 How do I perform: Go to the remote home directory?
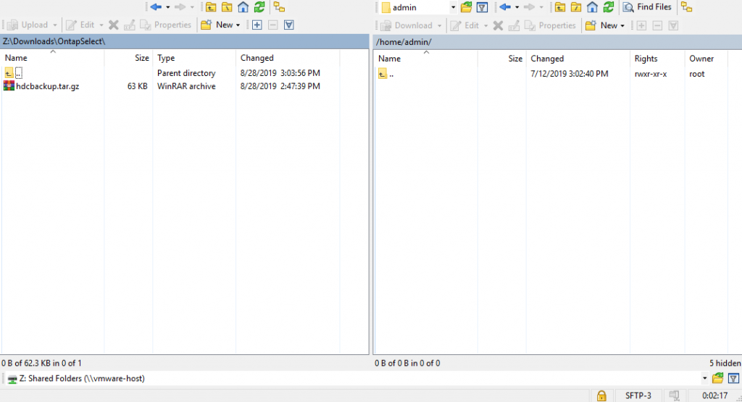pos(593,7)
